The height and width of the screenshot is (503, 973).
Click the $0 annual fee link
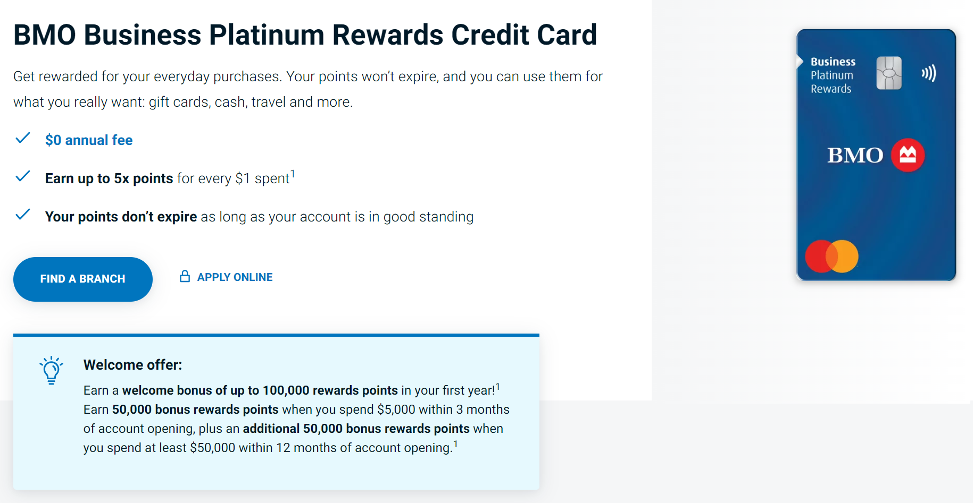(89, 140)
